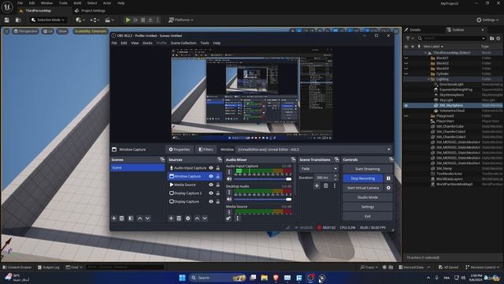Click the Stop Recording button
The height and width of the screenshot is (284, 504).
362,178
